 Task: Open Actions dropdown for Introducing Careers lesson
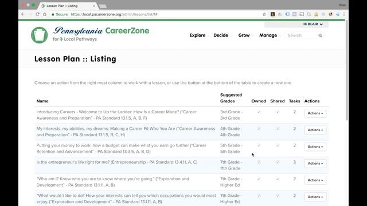pyautogui.click(x=315, y=113)
